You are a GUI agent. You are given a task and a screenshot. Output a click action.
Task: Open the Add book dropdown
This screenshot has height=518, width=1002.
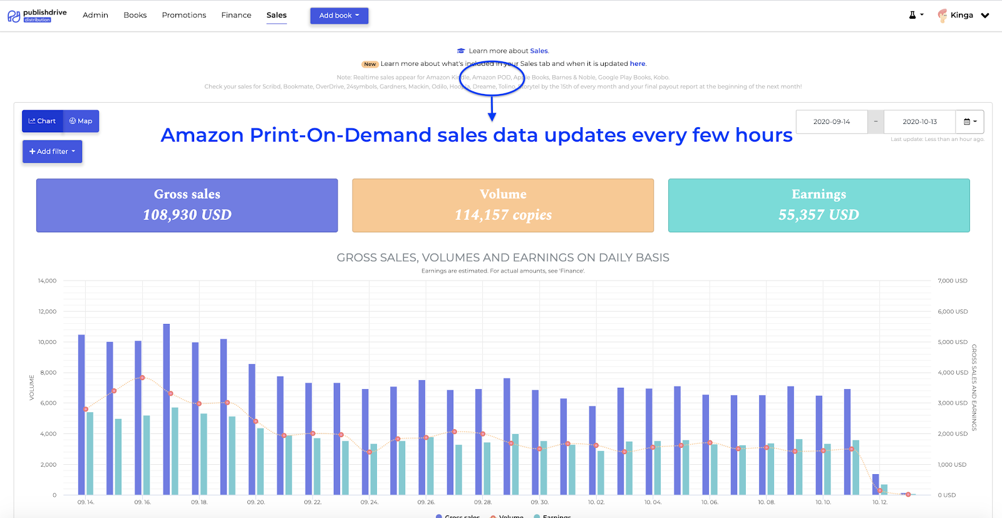(339, 16)
